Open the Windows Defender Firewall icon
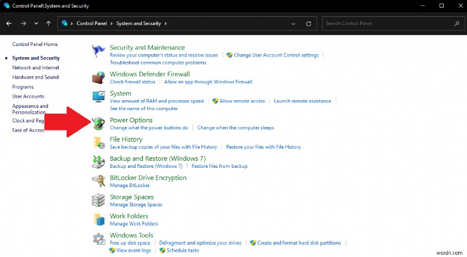The image size is (467, 257). (99, 78)
